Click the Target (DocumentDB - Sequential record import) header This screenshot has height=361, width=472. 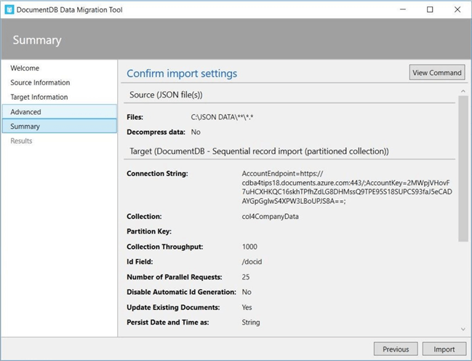[x=259, y=151]
